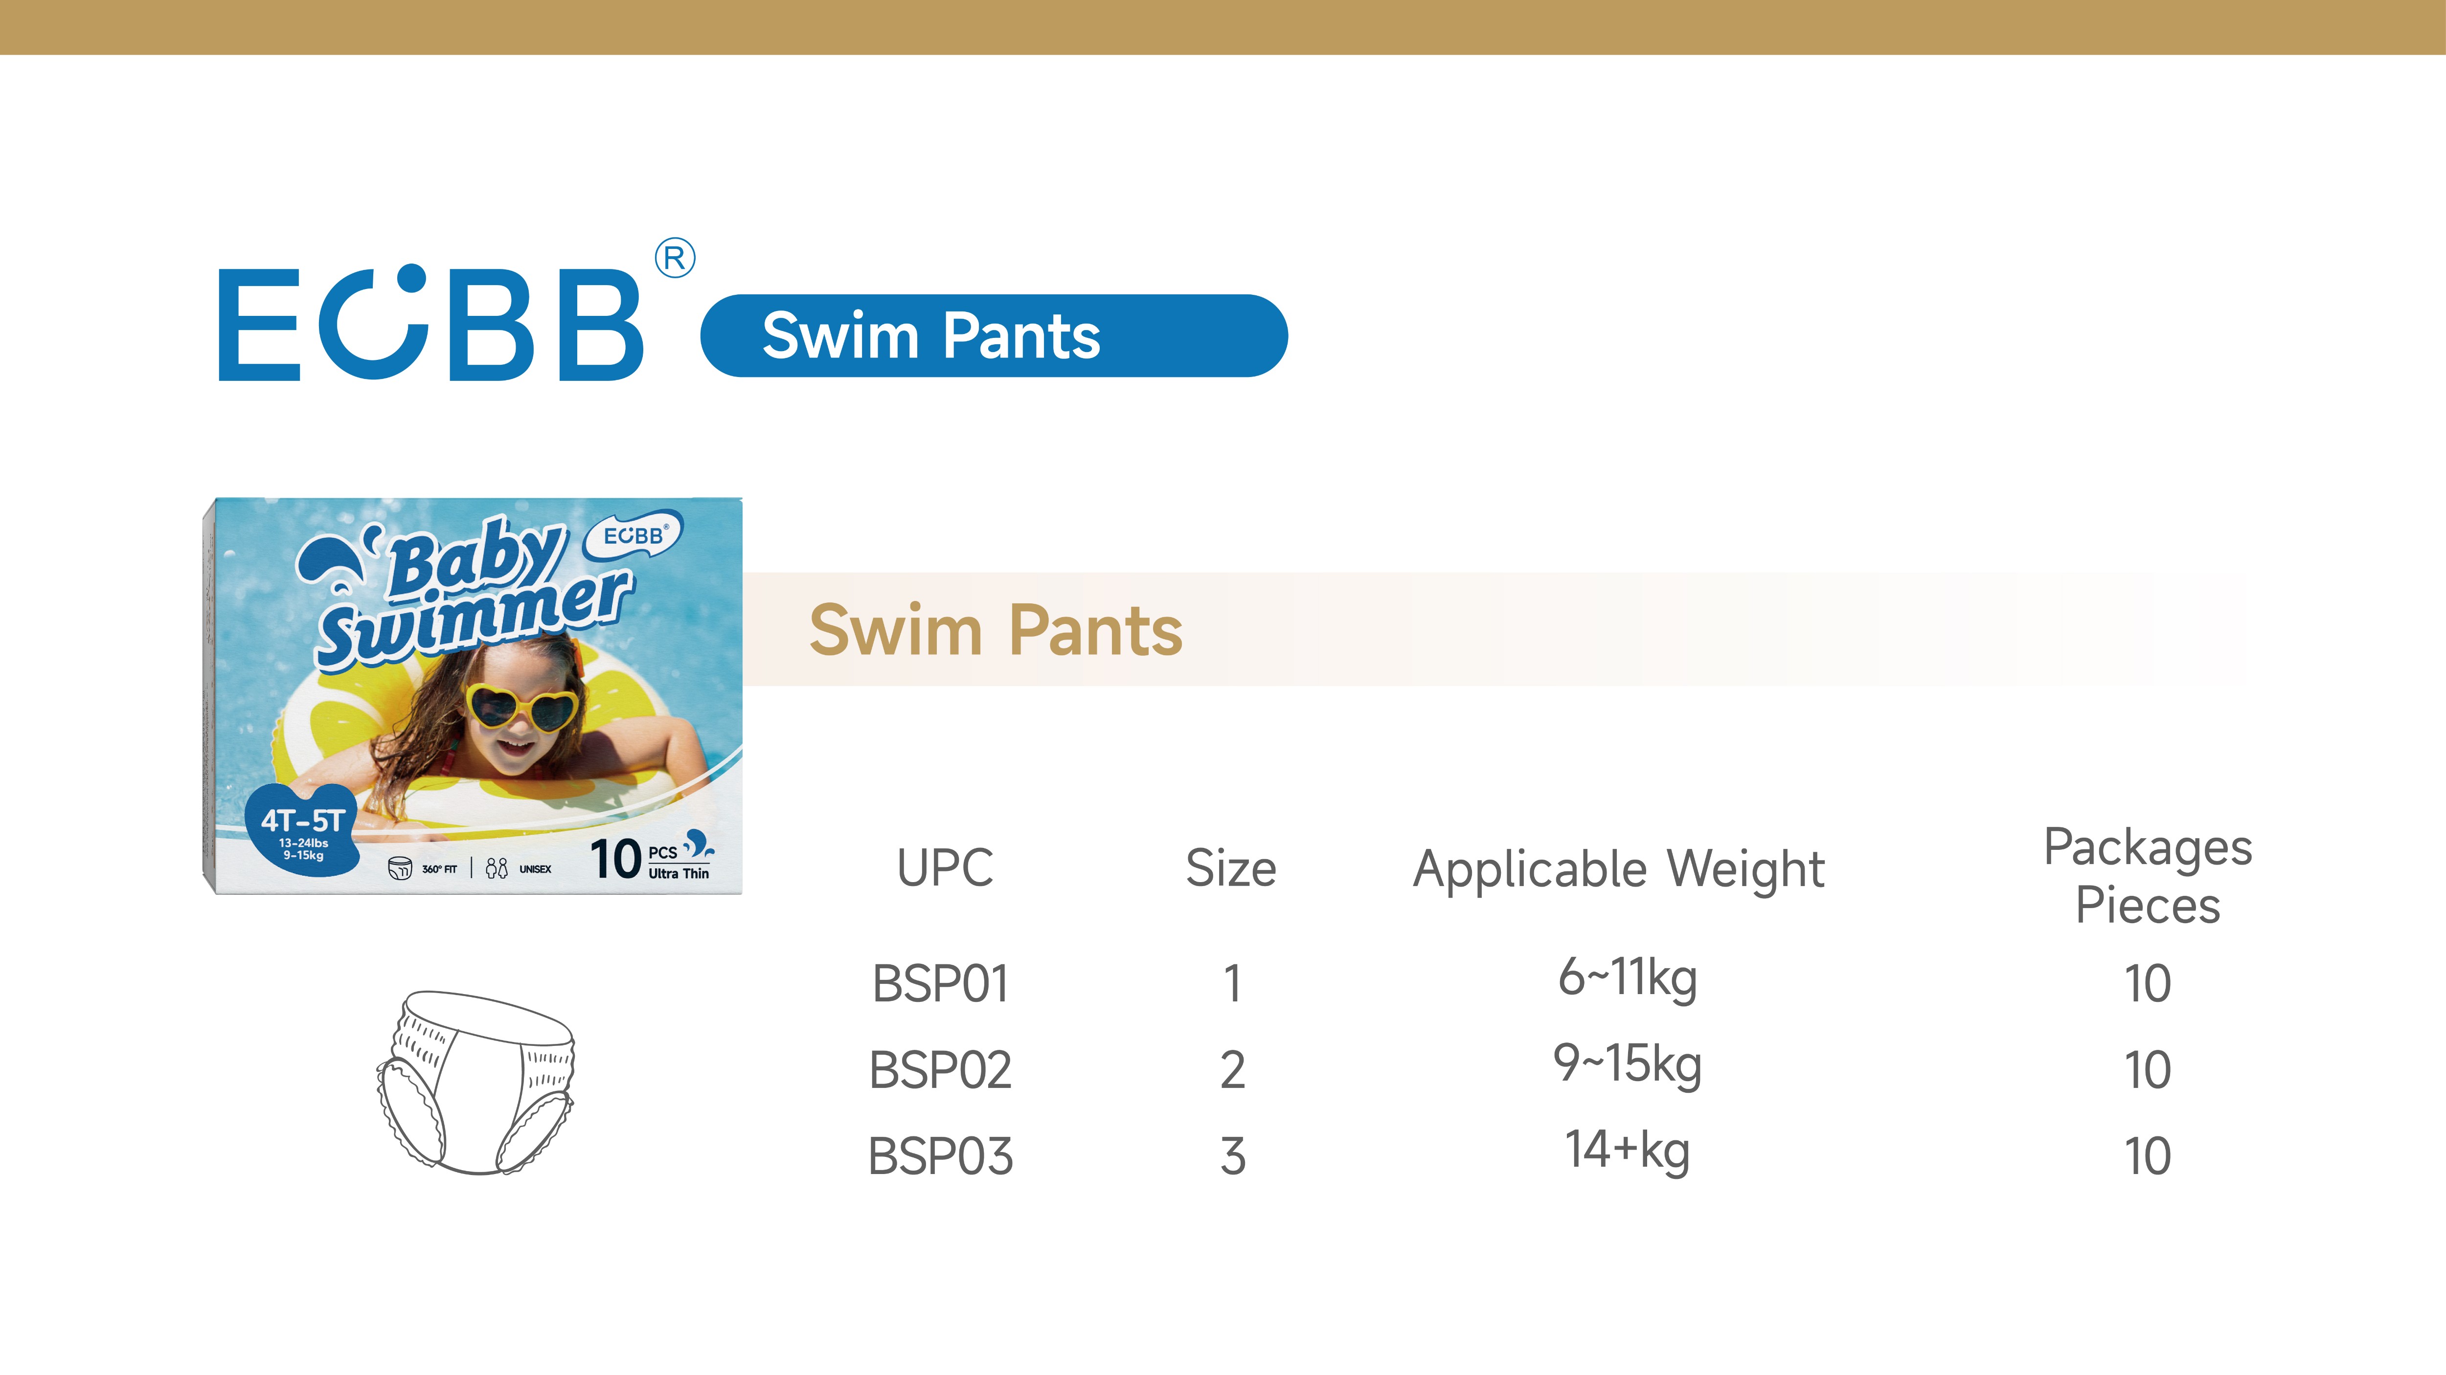Click the registered trademark symbol beside ECBB
The height and width of the screenshot is (1375, 2446).
[x=675, y=259]
